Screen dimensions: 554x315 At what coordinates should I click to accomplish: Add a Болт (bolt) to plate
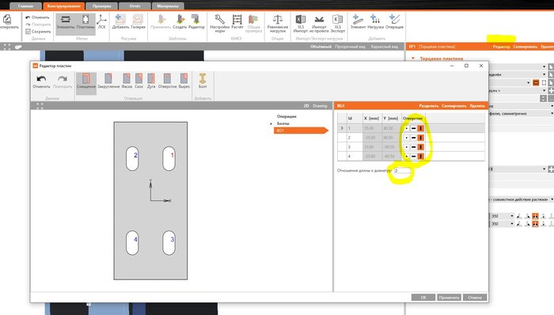[203, 81]
